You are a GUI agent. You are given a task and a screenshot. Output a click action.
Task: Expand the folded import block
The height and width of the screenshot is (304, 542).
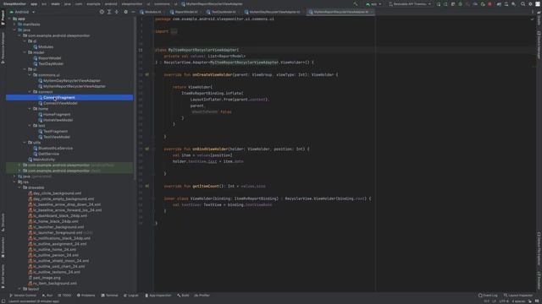point(174,31)
